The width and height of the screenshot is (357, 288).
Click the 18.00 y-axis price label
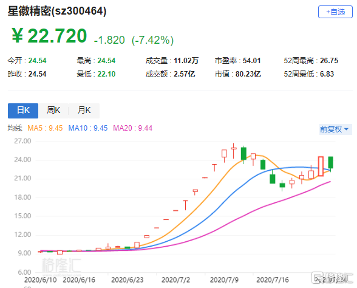[x=22, y=197]
